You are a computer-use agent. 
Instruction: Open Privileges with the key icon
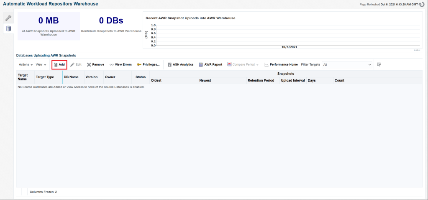(149, 65)
